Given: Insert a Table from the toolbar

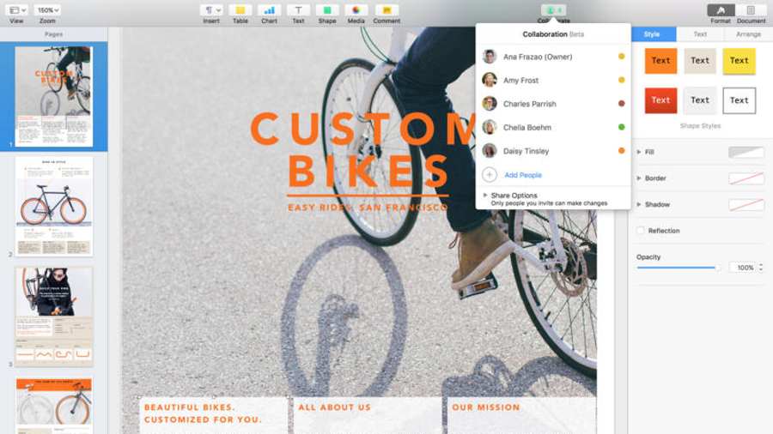Looking at the screenshot, I should coord(240,9).
